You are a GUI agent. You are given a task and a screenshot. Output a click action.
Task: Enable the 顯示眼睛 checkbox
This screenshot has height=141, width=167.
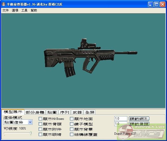click(40, 134)
